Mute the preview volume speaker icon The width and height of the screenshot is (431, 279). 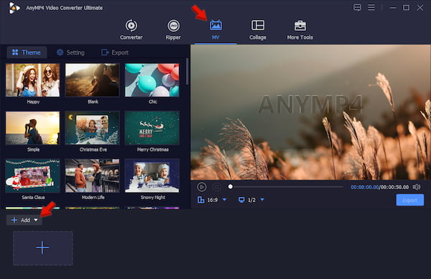(x=417, y=187)
